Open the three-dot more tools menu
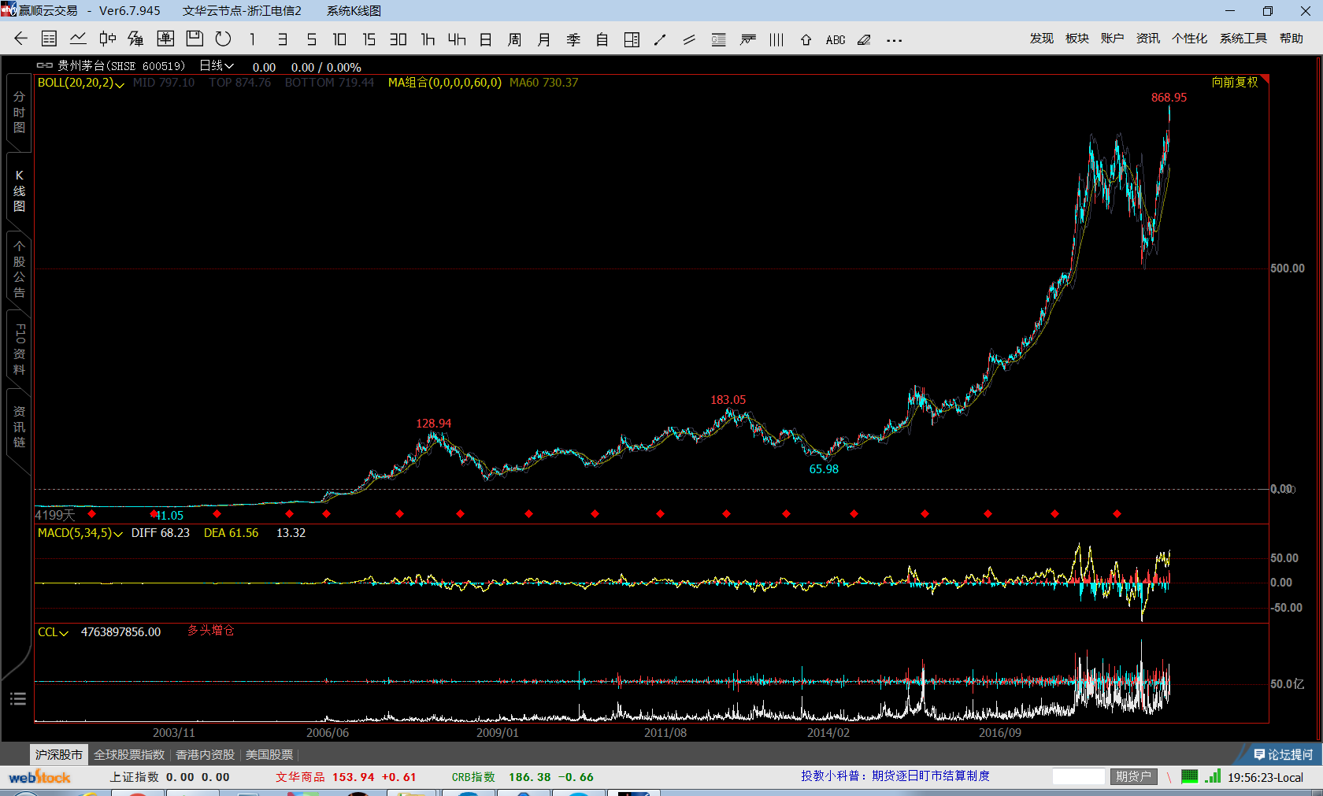The width and height of the screenshot is (1323, 796). pos(894,40)
